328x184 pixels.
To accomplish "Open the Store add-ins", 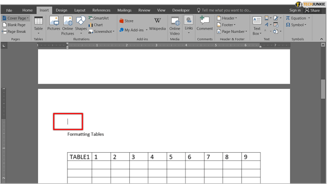I will [126, 21].
